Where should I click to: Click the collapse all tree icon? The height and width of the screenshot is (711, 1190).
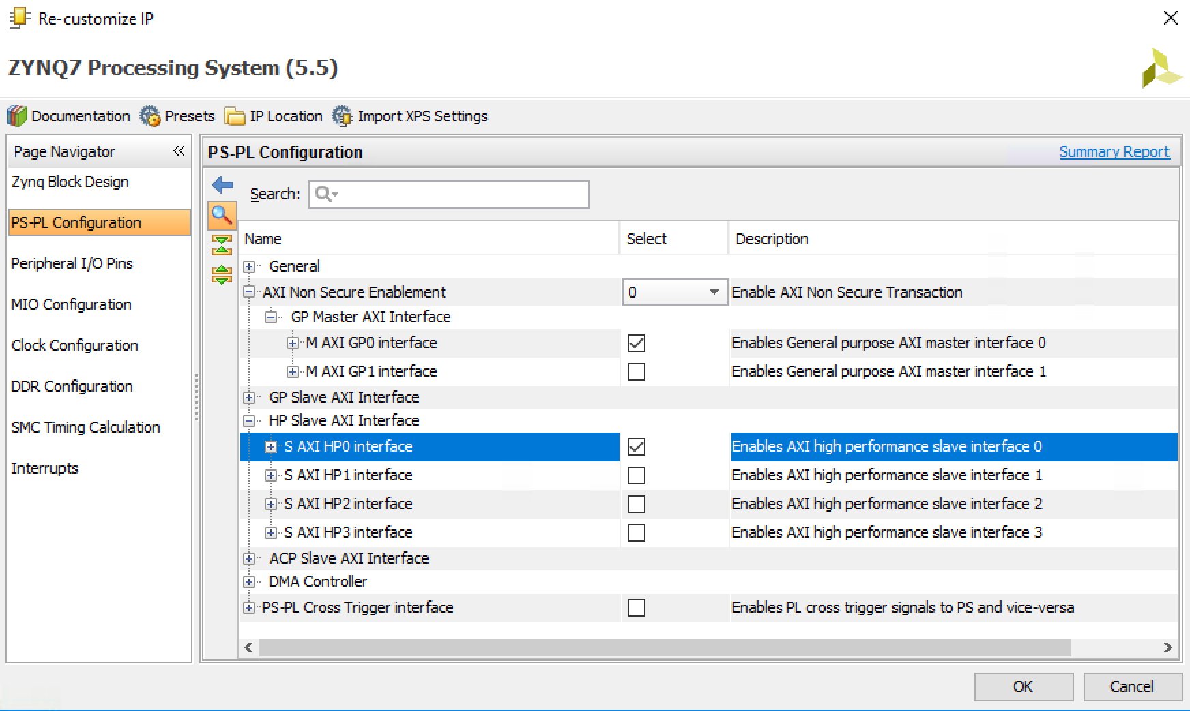(222, 246)
